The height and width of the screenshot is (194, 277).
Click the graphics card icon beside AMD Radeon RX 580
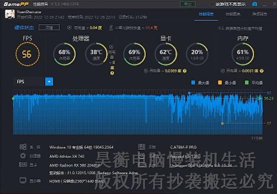(x=23, y=164)
